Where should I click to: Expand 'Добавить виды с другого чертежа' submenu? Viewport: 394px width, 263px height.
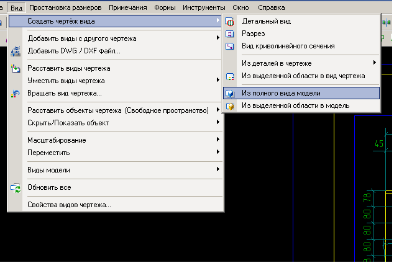[x=218, y=38]
